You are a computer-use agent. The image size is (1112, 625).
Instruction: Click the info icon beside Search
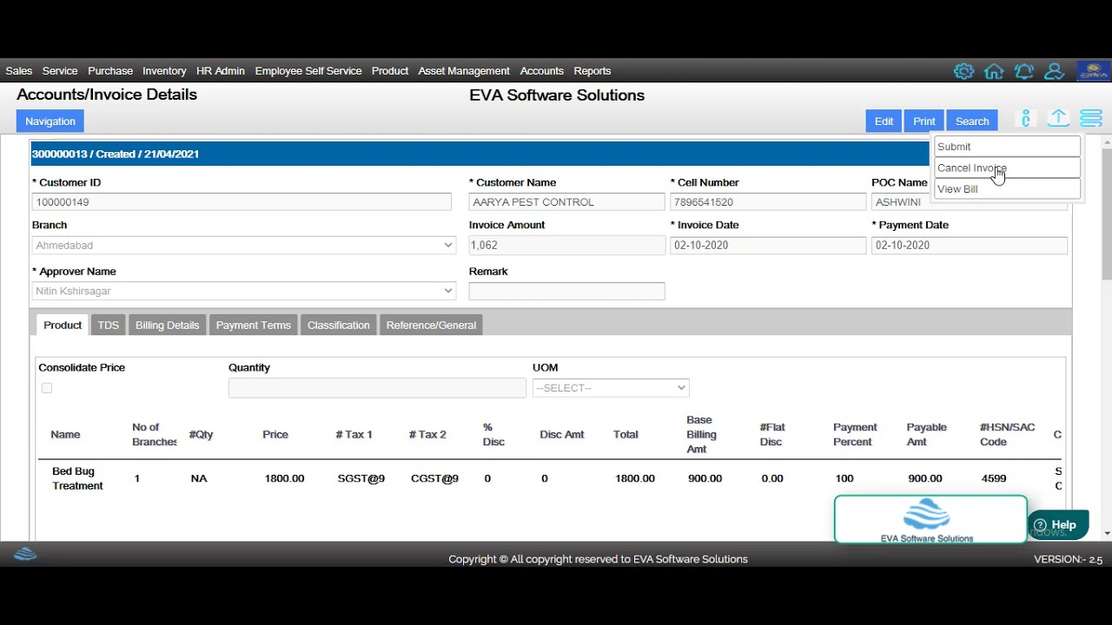(x=1026, y=119)
